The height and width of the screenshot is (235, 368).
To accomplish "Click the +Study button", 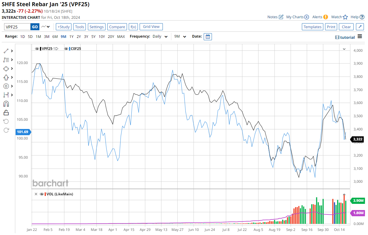I will click(63, 27).
